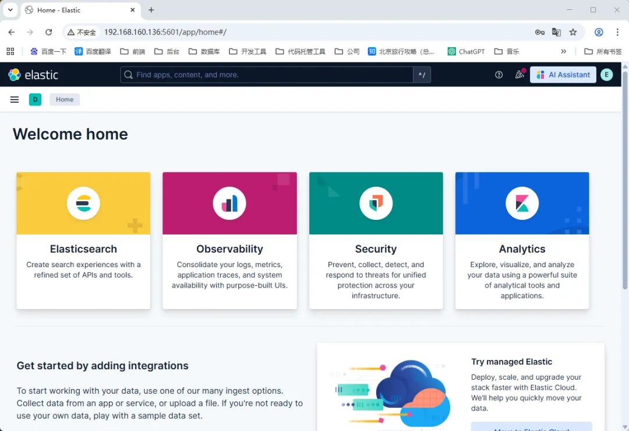The image size is (629, 431).
Task: Click the not secure site warning
Action: click(x=82, y=32)
